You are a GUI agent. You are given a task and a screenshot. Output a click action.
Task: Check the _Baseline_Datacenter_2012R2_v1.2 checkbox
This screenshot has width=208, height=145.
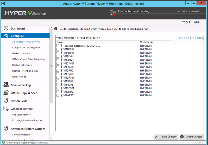click(x=58, y=46)
